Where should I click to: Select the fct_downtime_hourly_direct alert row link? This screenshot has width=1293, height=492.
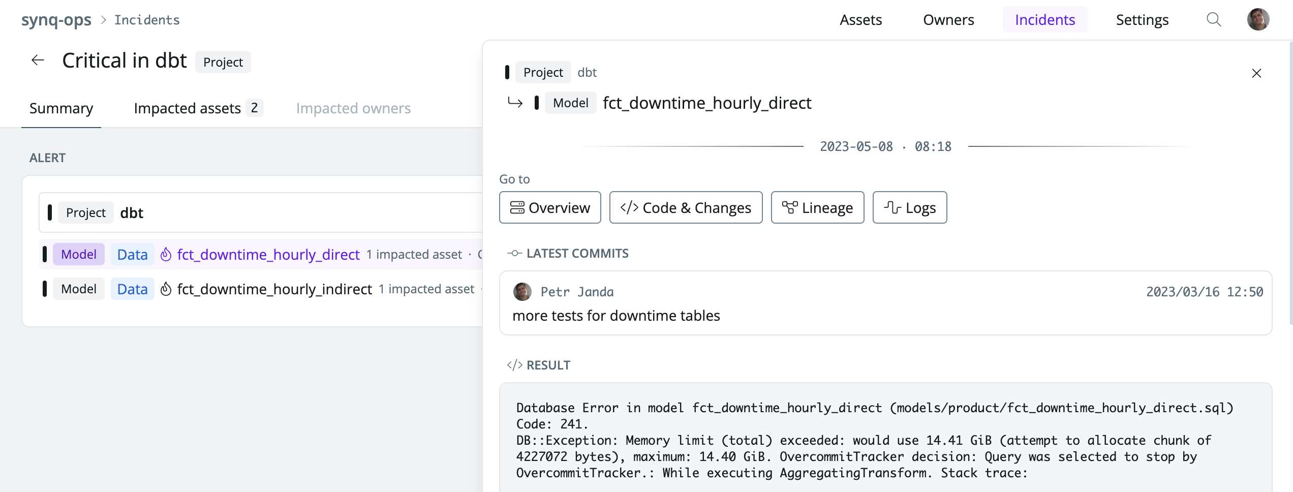click(268, 254)
